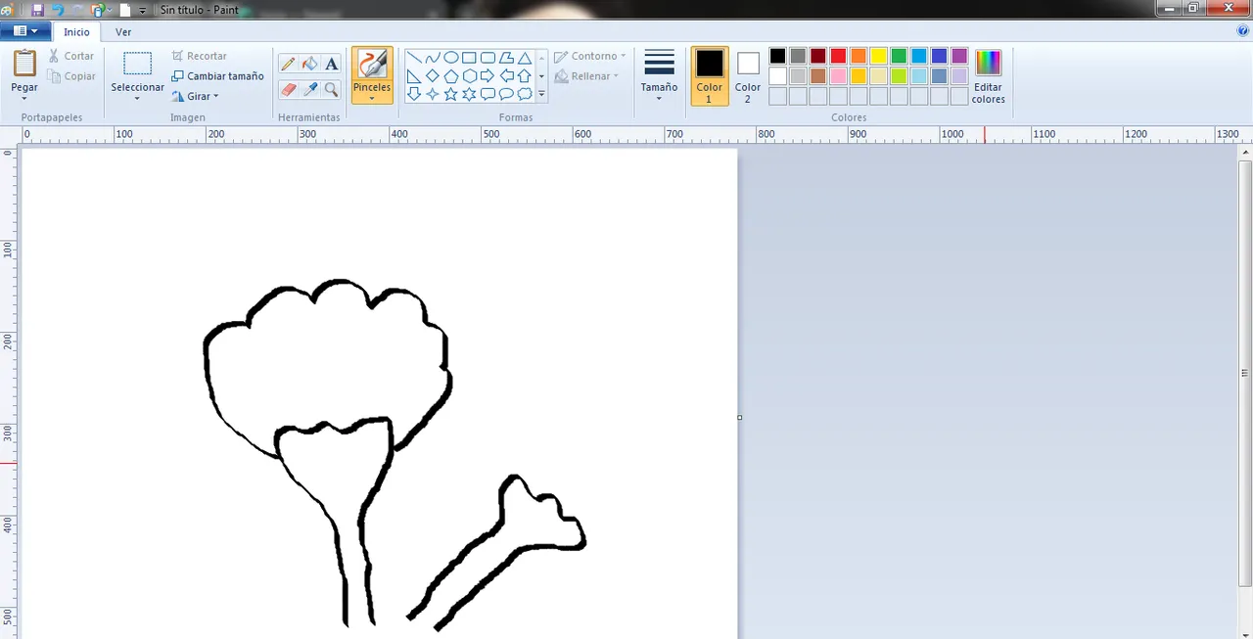
Task: Open the Pinceles dropdown arrow
Action: [x=372, y=98]
